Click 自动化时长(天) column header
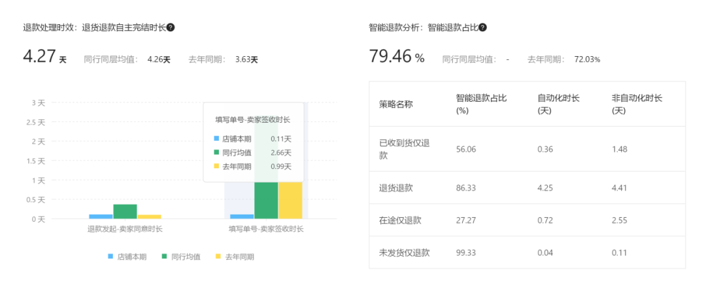706x291 pixels. [x=558, y=104]
